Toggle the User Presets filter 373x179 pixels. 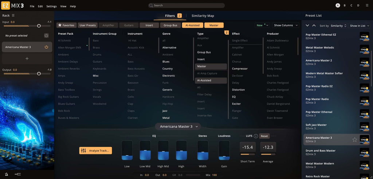pyautogui.click(x=87, y=25)
